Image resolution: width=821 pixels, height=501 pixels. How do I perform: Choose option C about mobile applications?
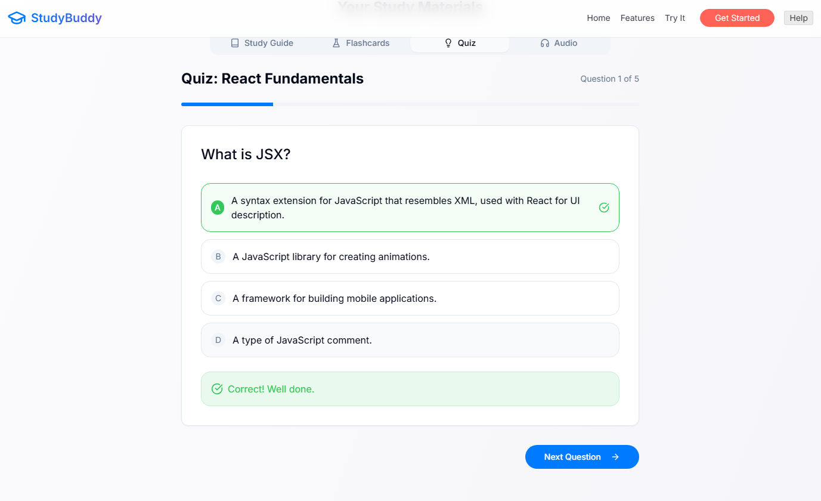[410, 298]
